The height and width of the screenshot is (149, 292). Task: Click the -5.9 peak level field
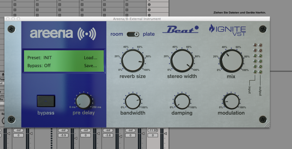click(x=63, y=135)
